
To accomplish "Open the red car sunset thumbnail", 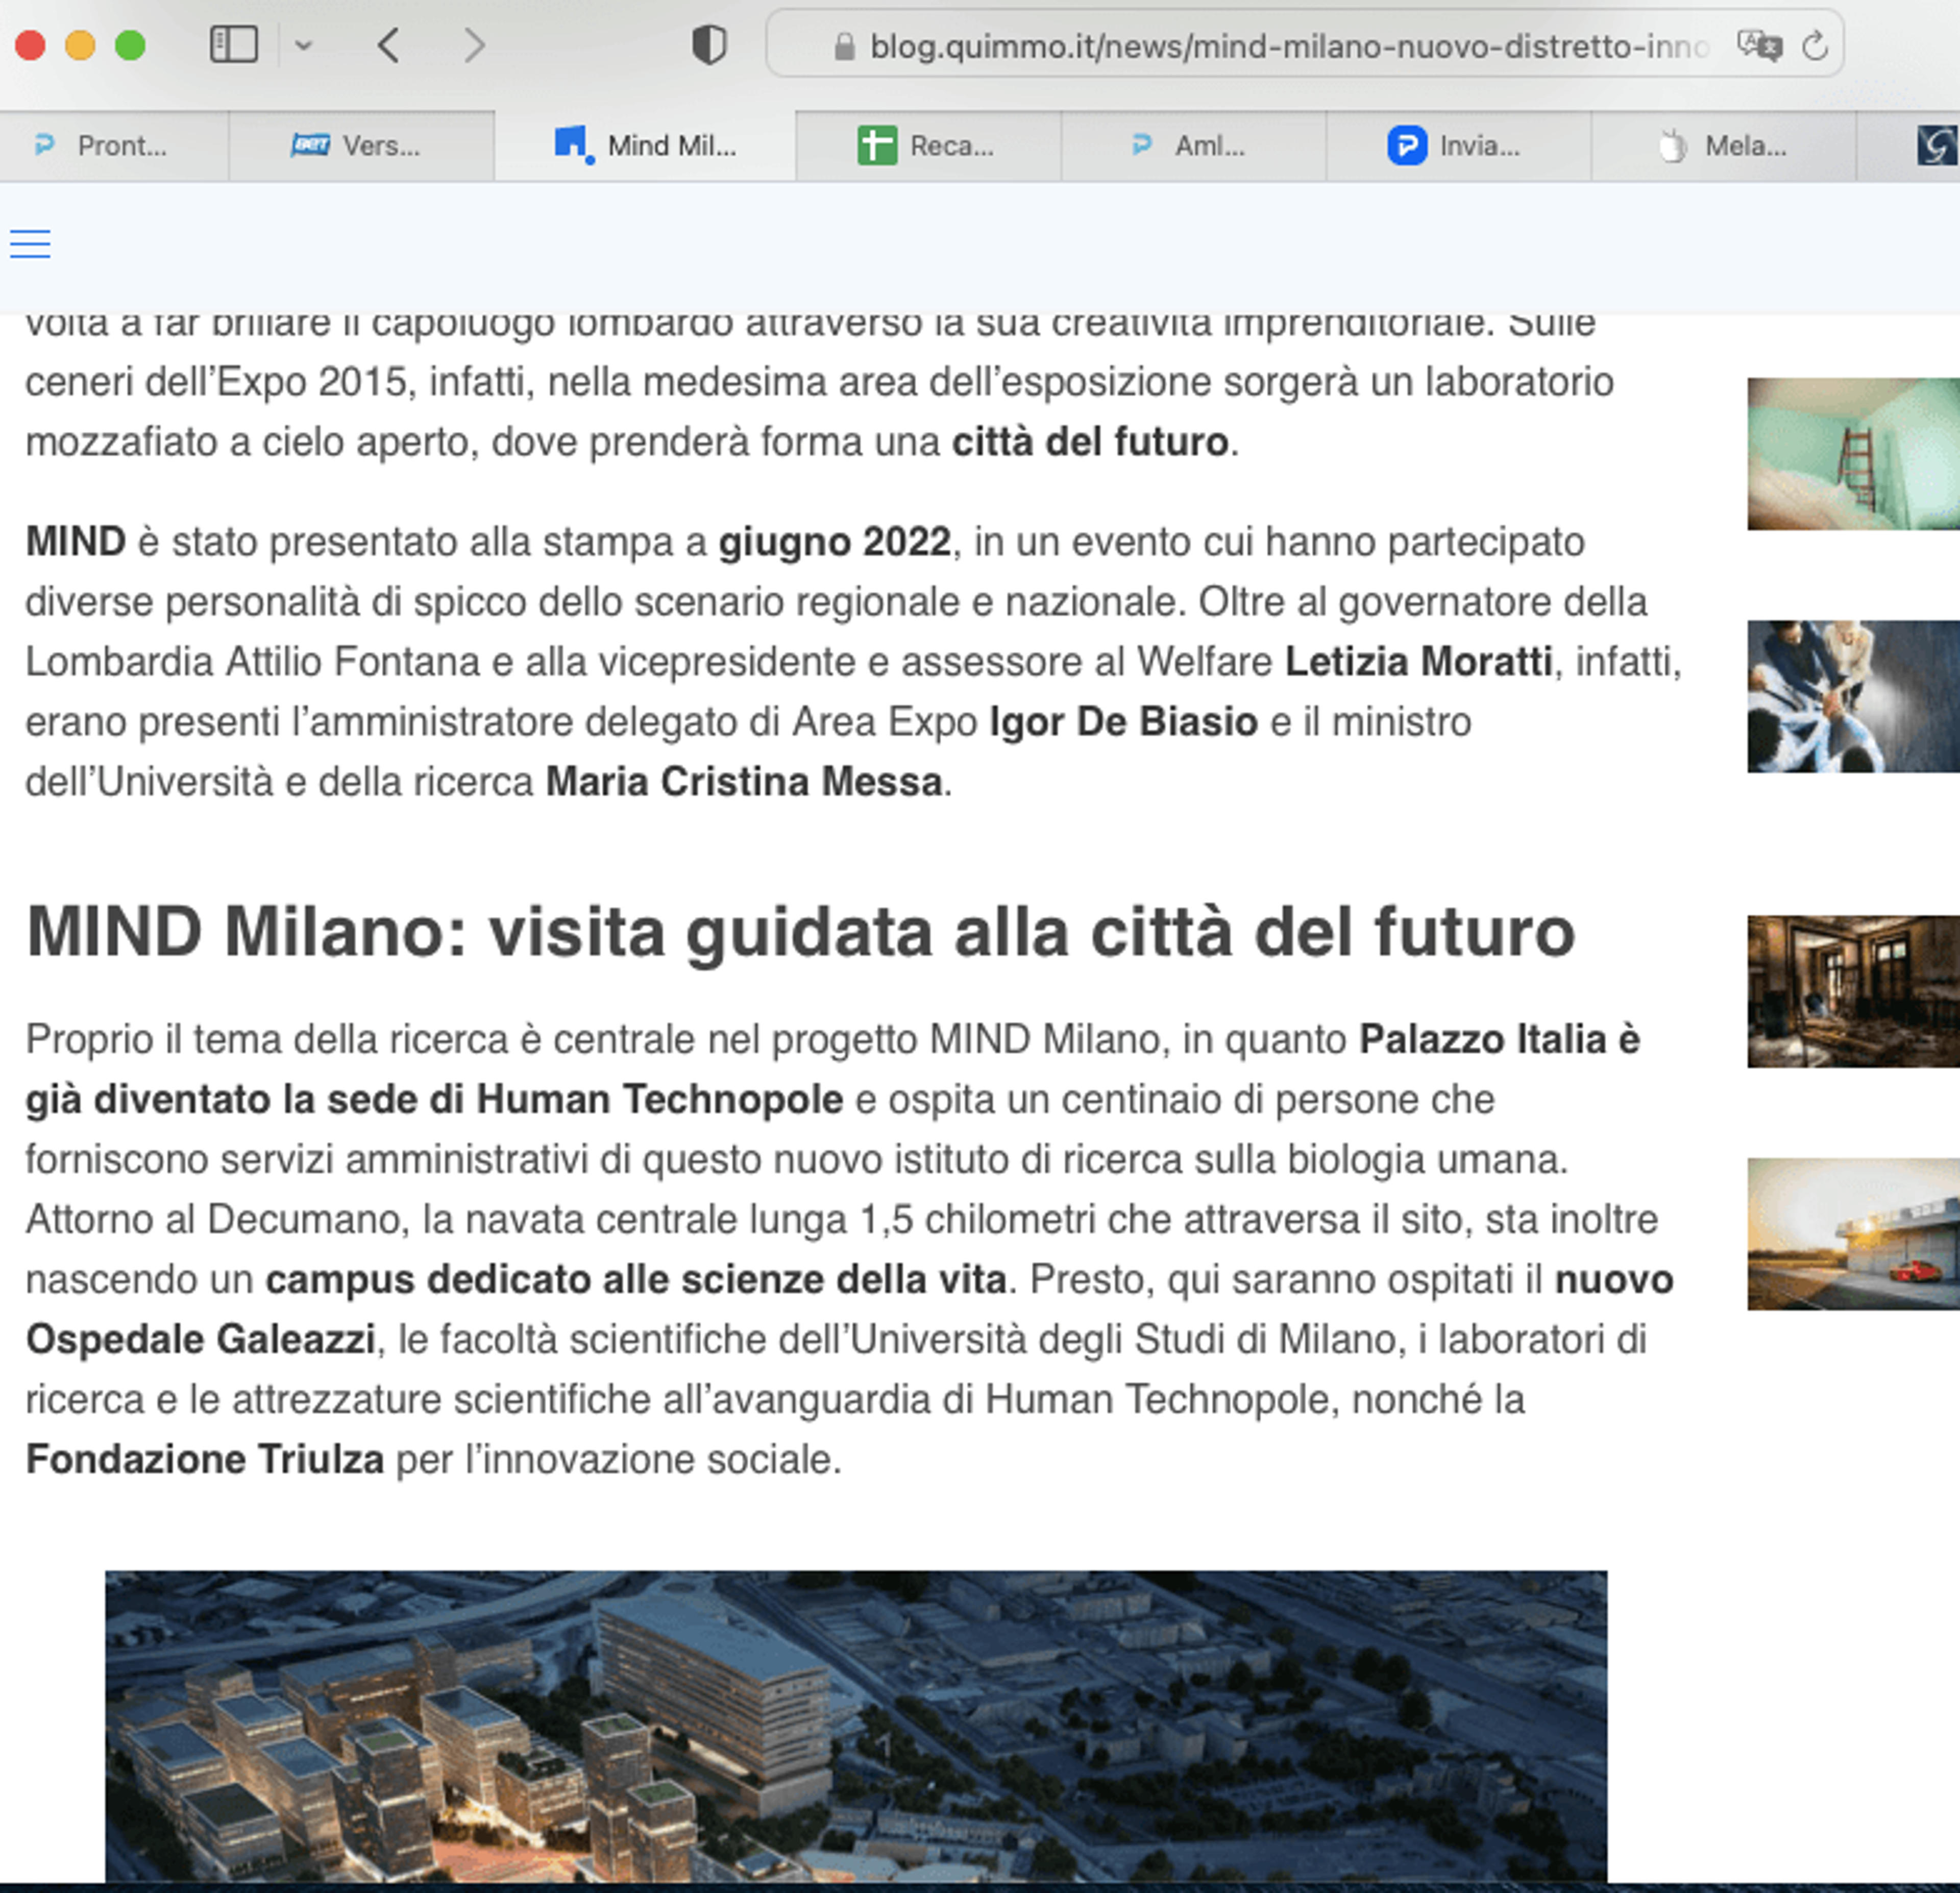I will [1853, 1233].
